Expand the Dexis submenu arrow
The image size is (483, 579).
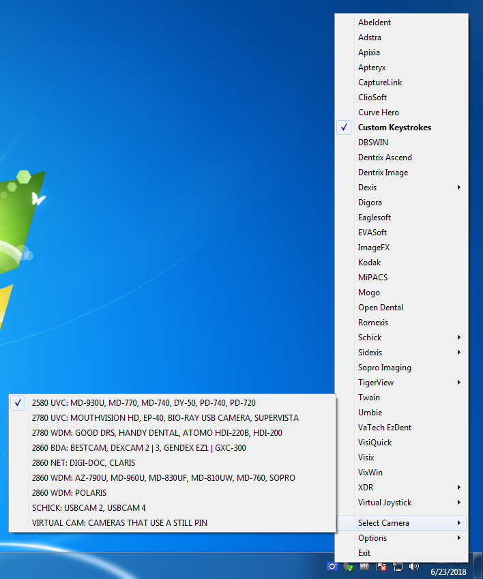pyautogui.click(x=459, y=188)
